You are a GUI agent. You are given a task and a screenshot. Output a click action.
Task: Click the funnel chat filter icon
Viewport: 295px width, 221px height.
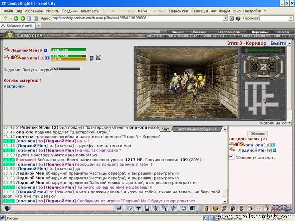[x=139, y=208]
